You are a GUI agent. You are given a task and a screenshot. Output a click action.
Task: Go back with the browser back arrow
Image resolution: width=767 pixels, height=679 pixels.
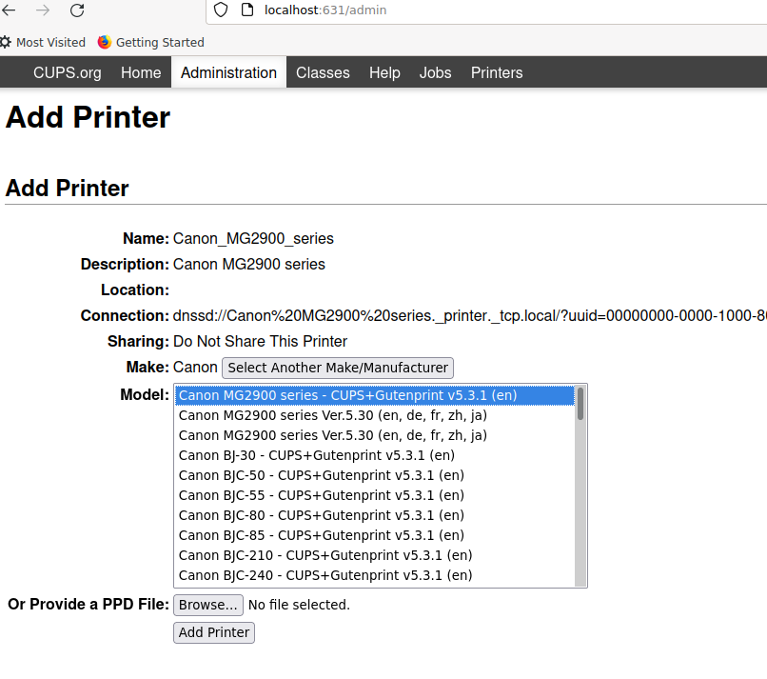(9, 10)
